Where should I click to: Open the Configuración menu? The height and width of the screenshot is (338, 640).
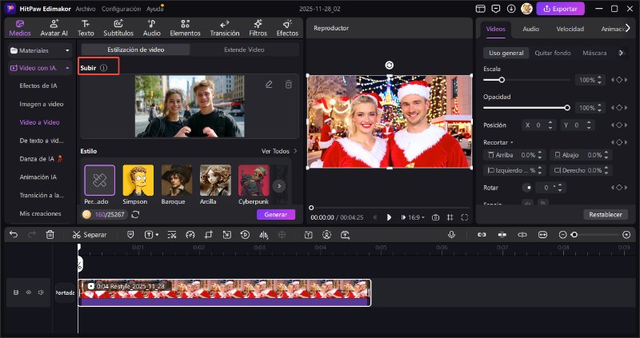(122, 9)
